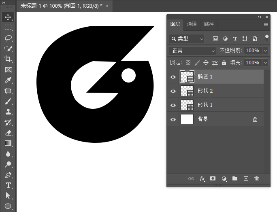Select the 形状 1 layer name

click(x=205, y=105)
